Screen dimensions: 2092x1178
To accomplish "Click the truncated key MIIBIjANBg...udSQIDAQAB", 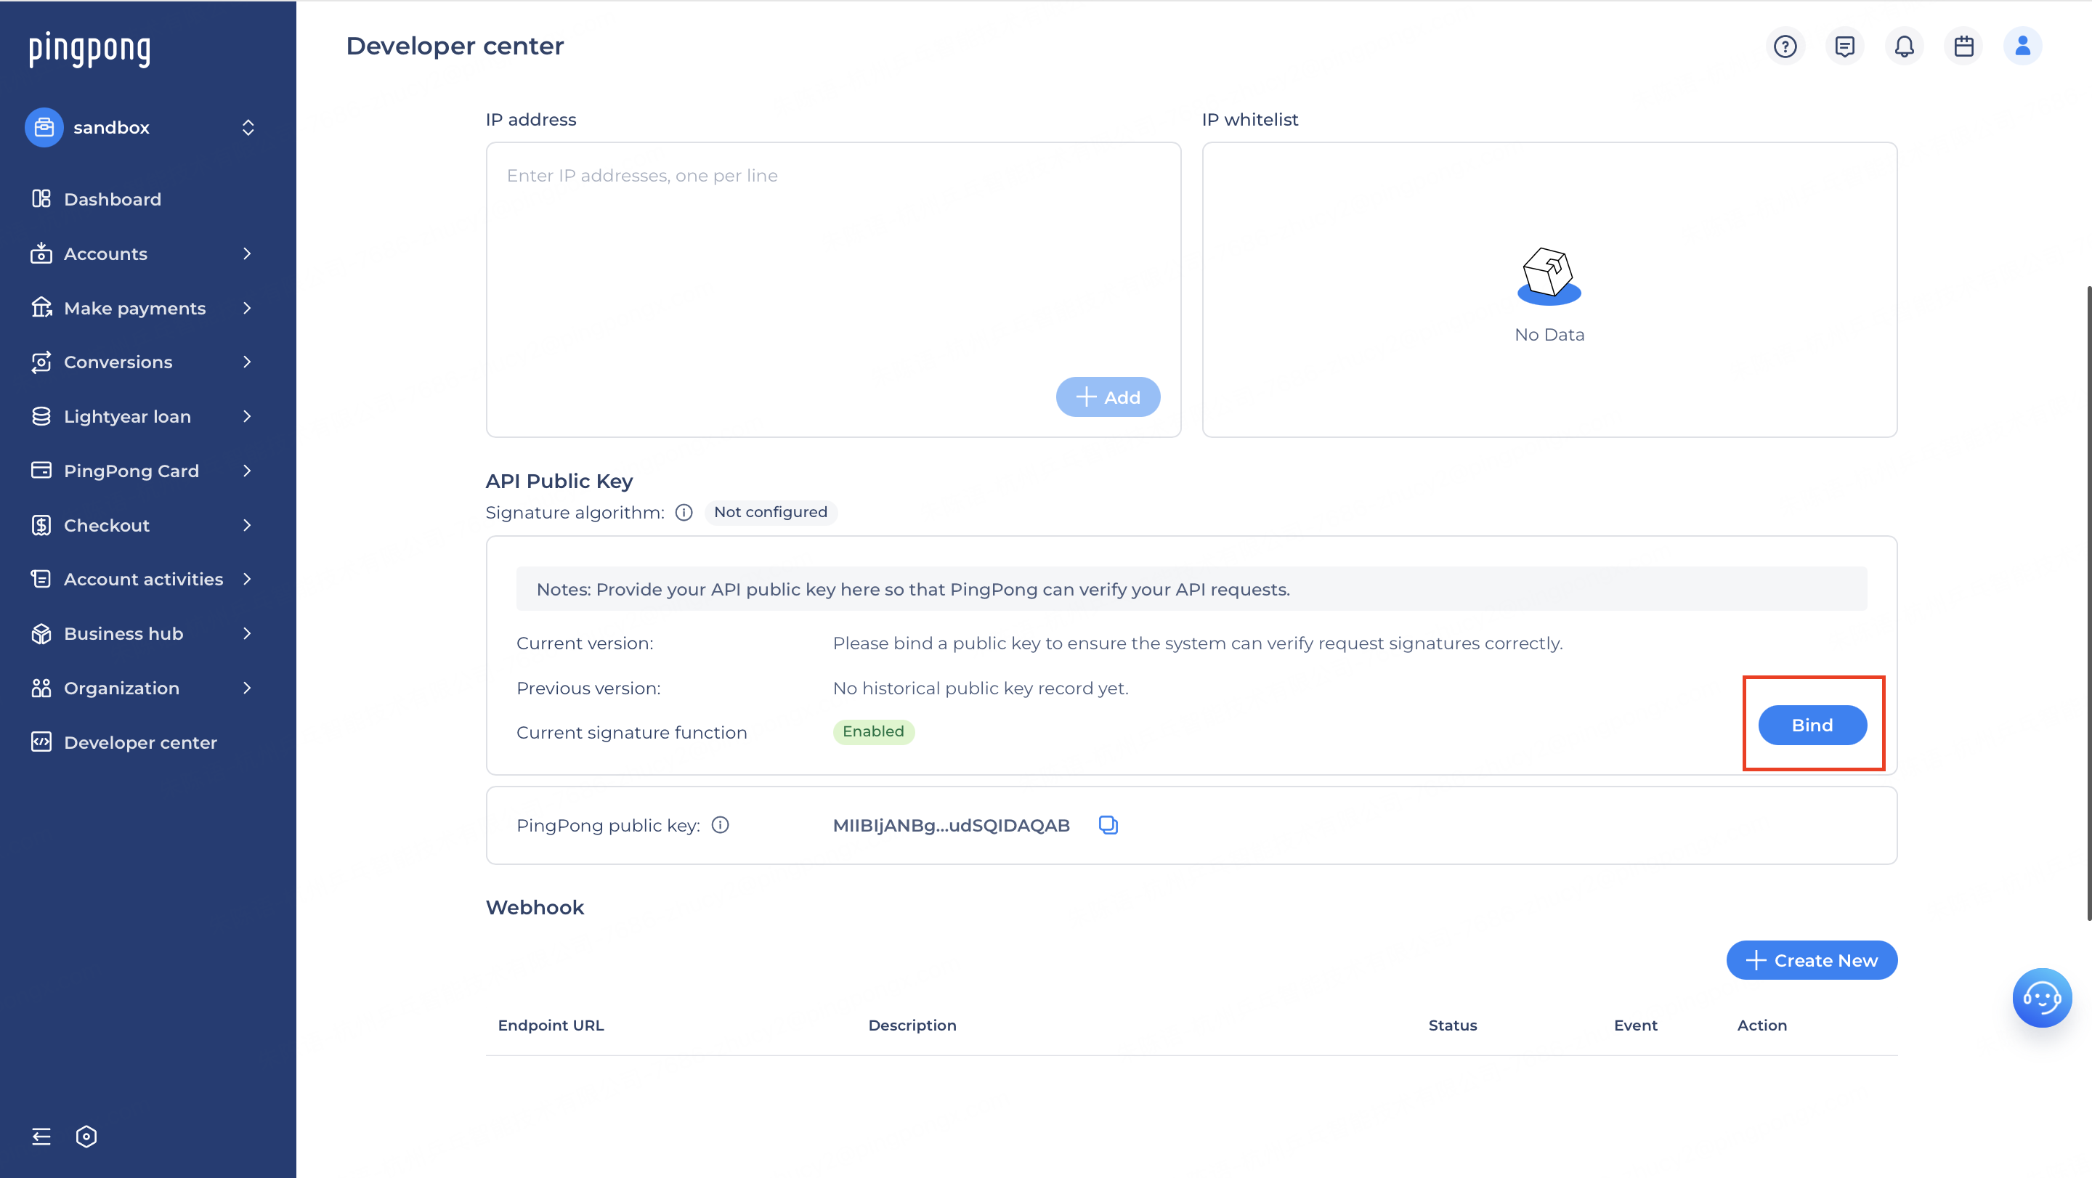I will coord(951,826).
